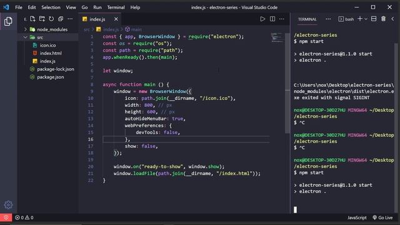Click the editor vertical scrollbar
Viewport: 400px width, 225px height.
287,83
